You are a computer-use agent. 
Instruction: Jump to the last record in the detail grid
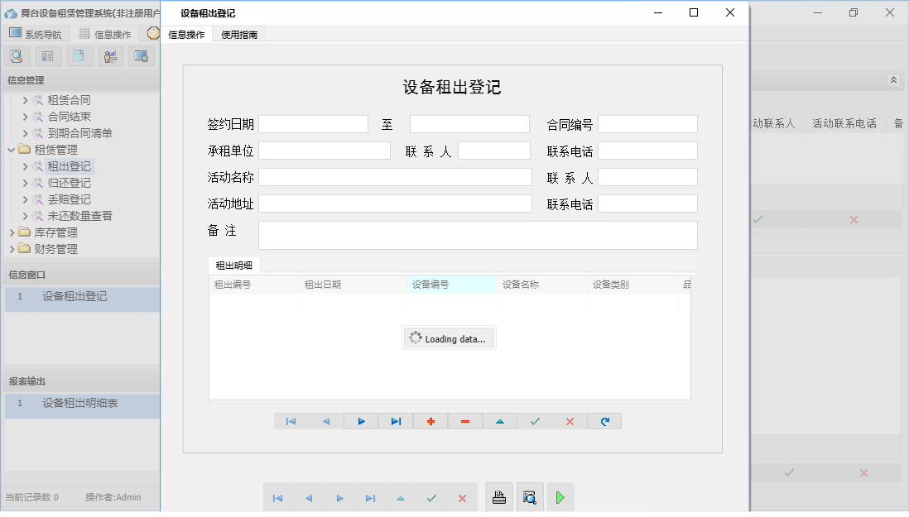pos(396,421)
